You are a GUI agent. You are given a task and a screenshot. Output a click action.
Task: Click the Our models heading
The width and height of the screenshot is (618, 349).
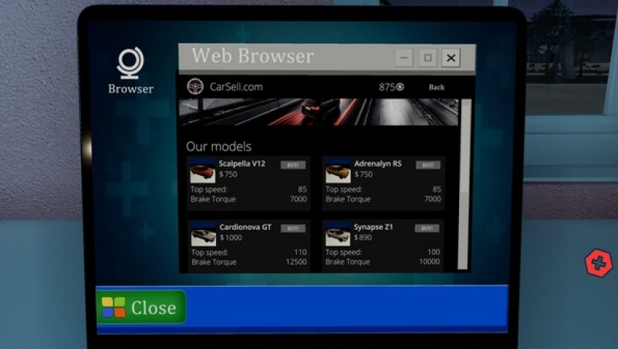(219, 146)
